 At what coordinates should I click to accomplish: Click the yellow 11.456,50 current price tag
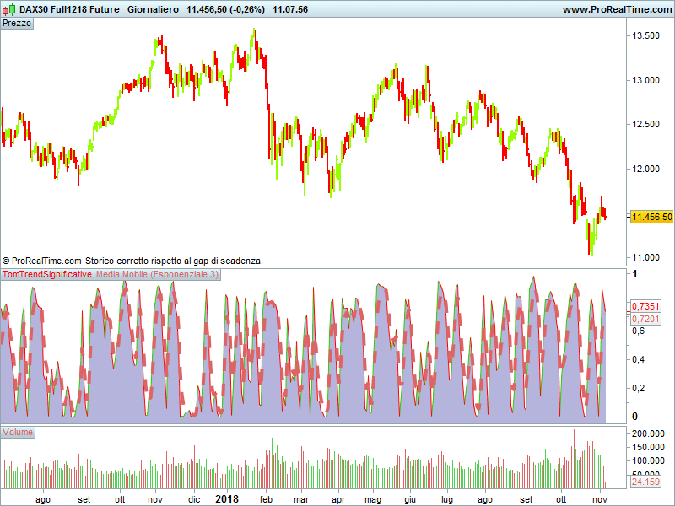651,217
